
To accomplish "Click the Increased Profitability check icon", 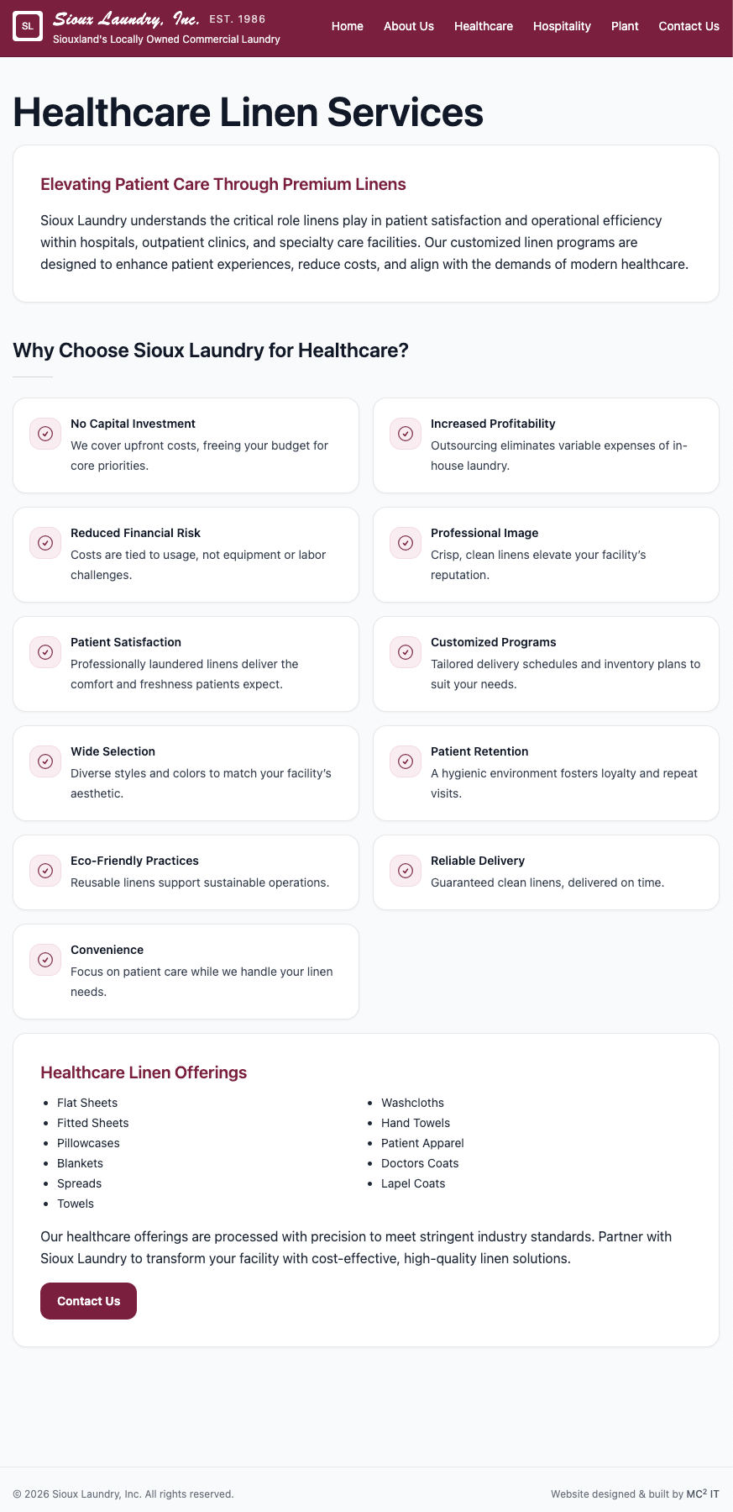I will tap(405, 434).
